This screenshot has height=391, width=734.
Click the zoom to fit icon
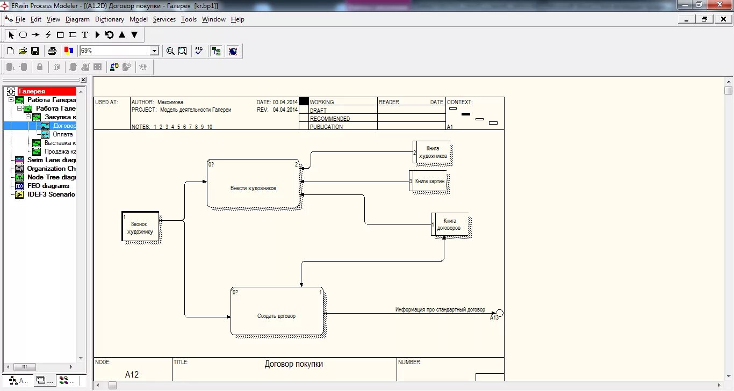pyautogui.click(x=183, y=51)
